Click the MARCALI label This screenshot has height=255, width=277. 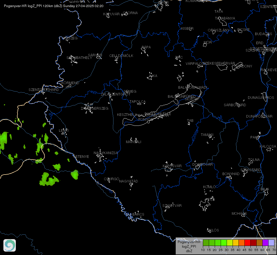pos(134,142)
